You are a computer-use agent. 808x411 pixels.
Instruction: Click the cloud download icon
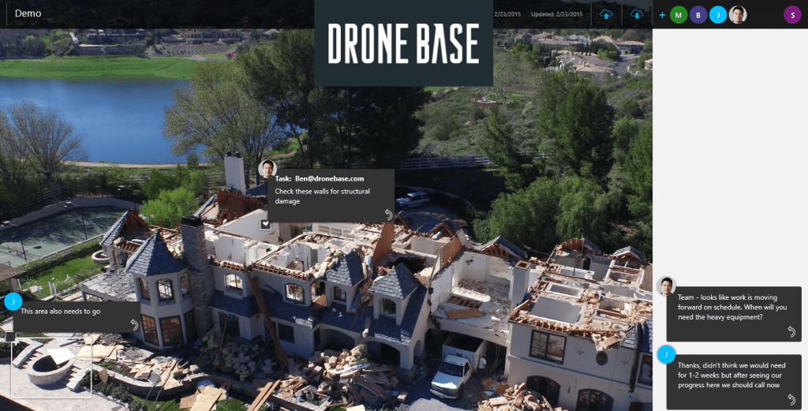[637, 15]
